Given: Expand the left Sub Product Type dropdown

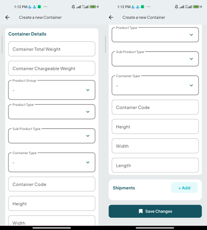Looking at the screenshot, I should 52,136.
